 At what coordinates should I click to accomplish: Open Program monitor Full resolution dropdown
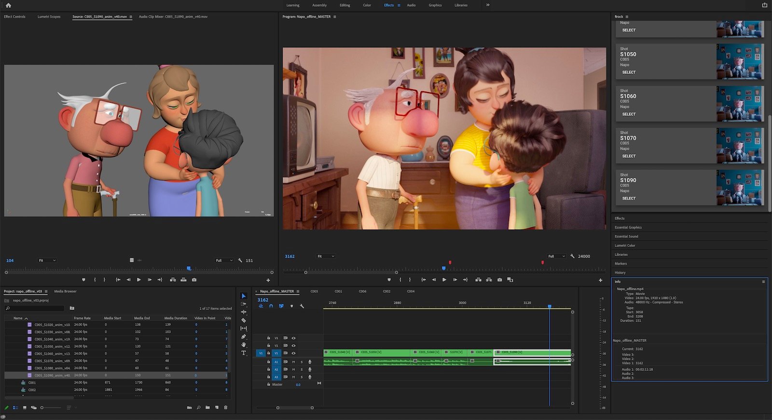click(556, 256)
